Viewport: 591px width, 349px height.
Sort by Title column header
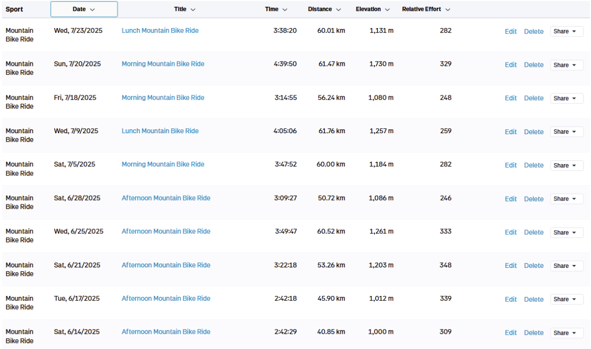[185, 9]
